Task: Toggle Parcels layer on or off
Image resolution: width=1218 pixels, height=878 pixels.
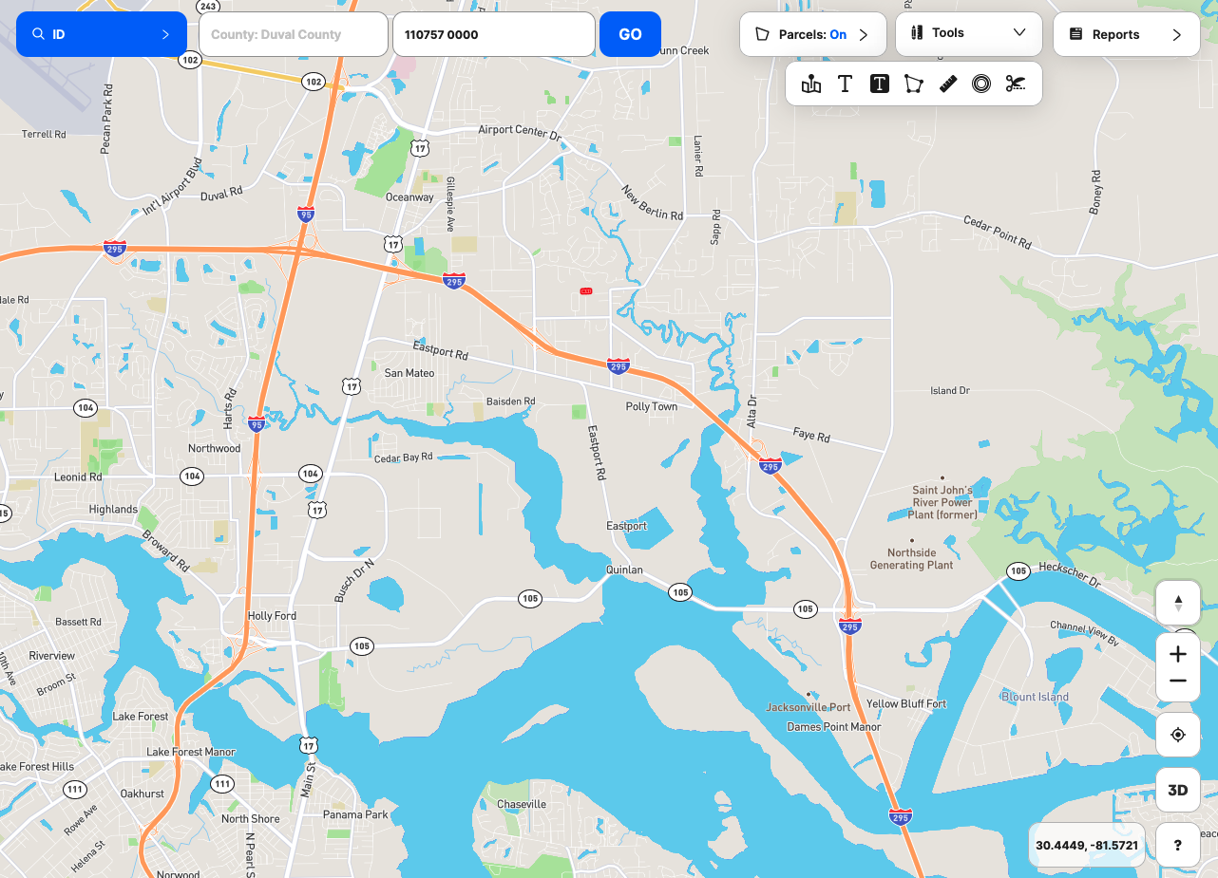Action: click(x=813, y=34)
